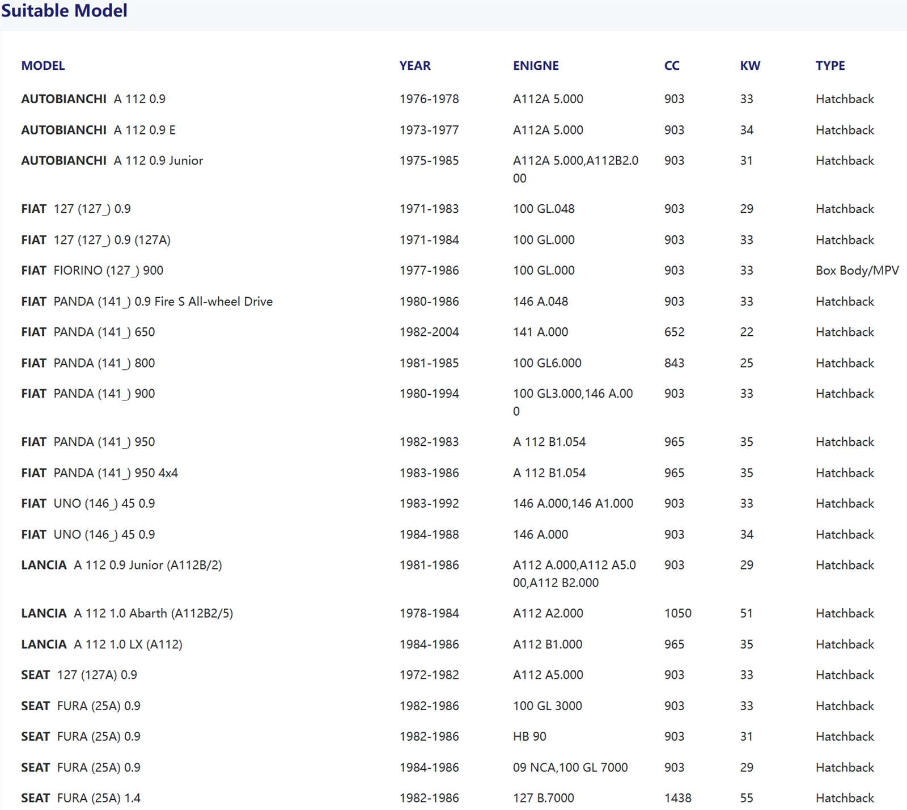Click the Suitable Model heading
Image resolution: width=907 pixels, height=810 pixels.
[64, 10]
